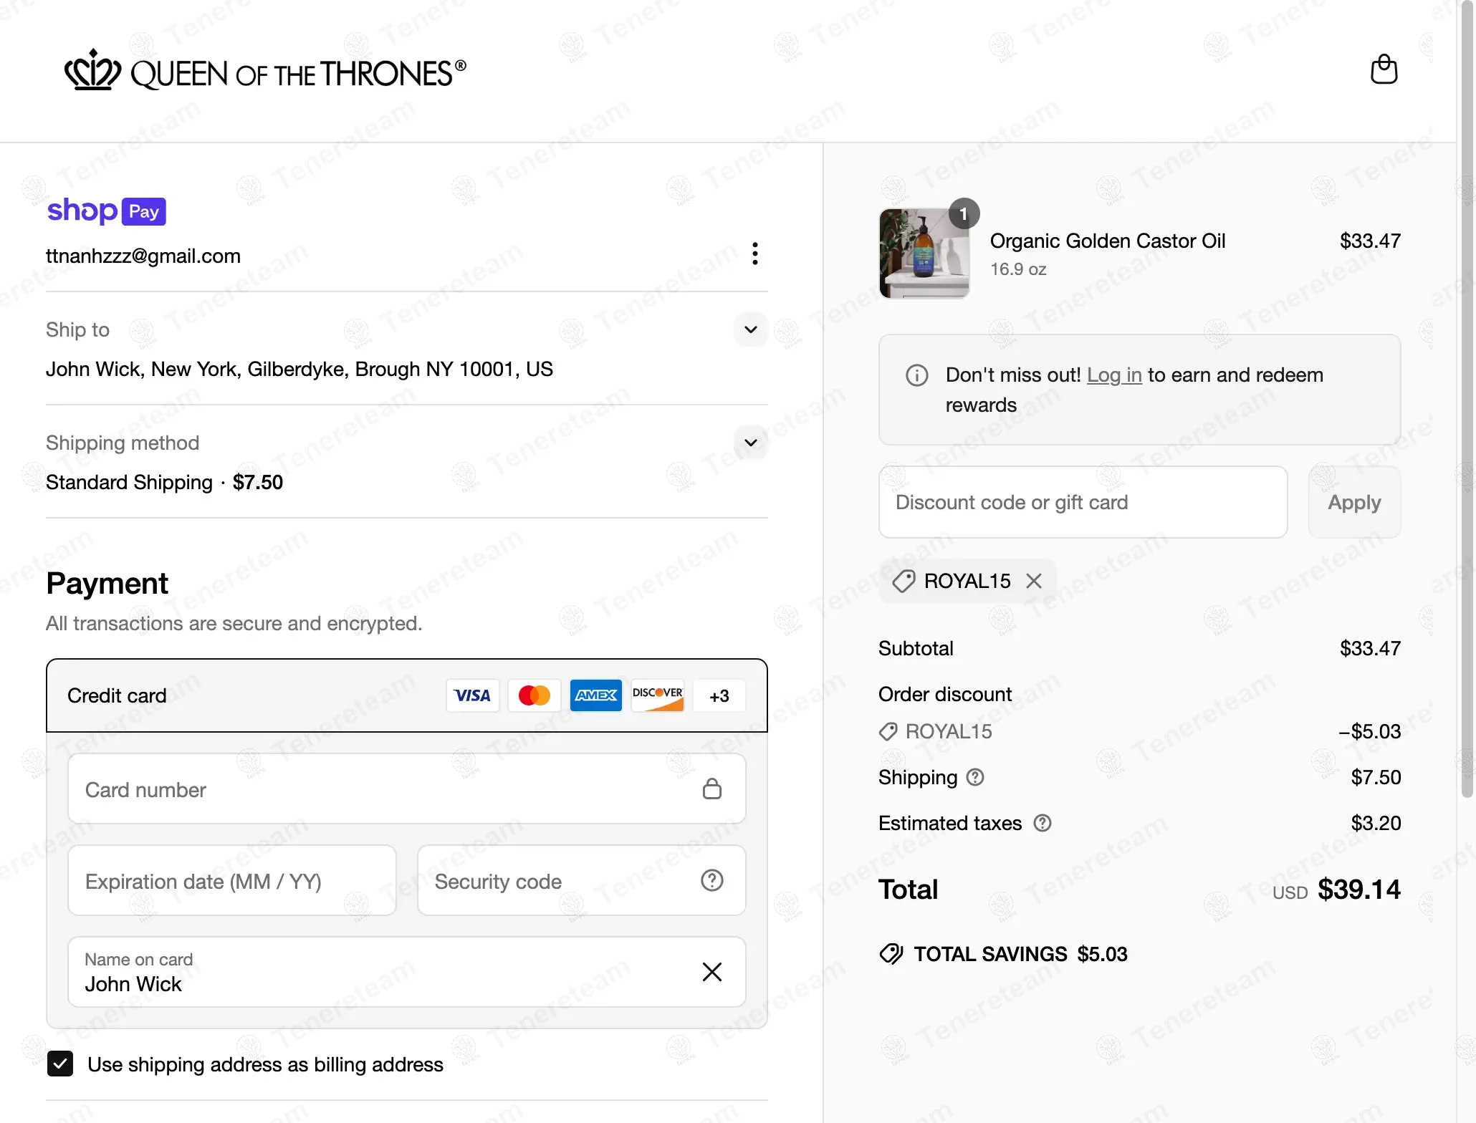Expand the Ship to address section
Screen dimensions: 1476x1123
[750, 329]
